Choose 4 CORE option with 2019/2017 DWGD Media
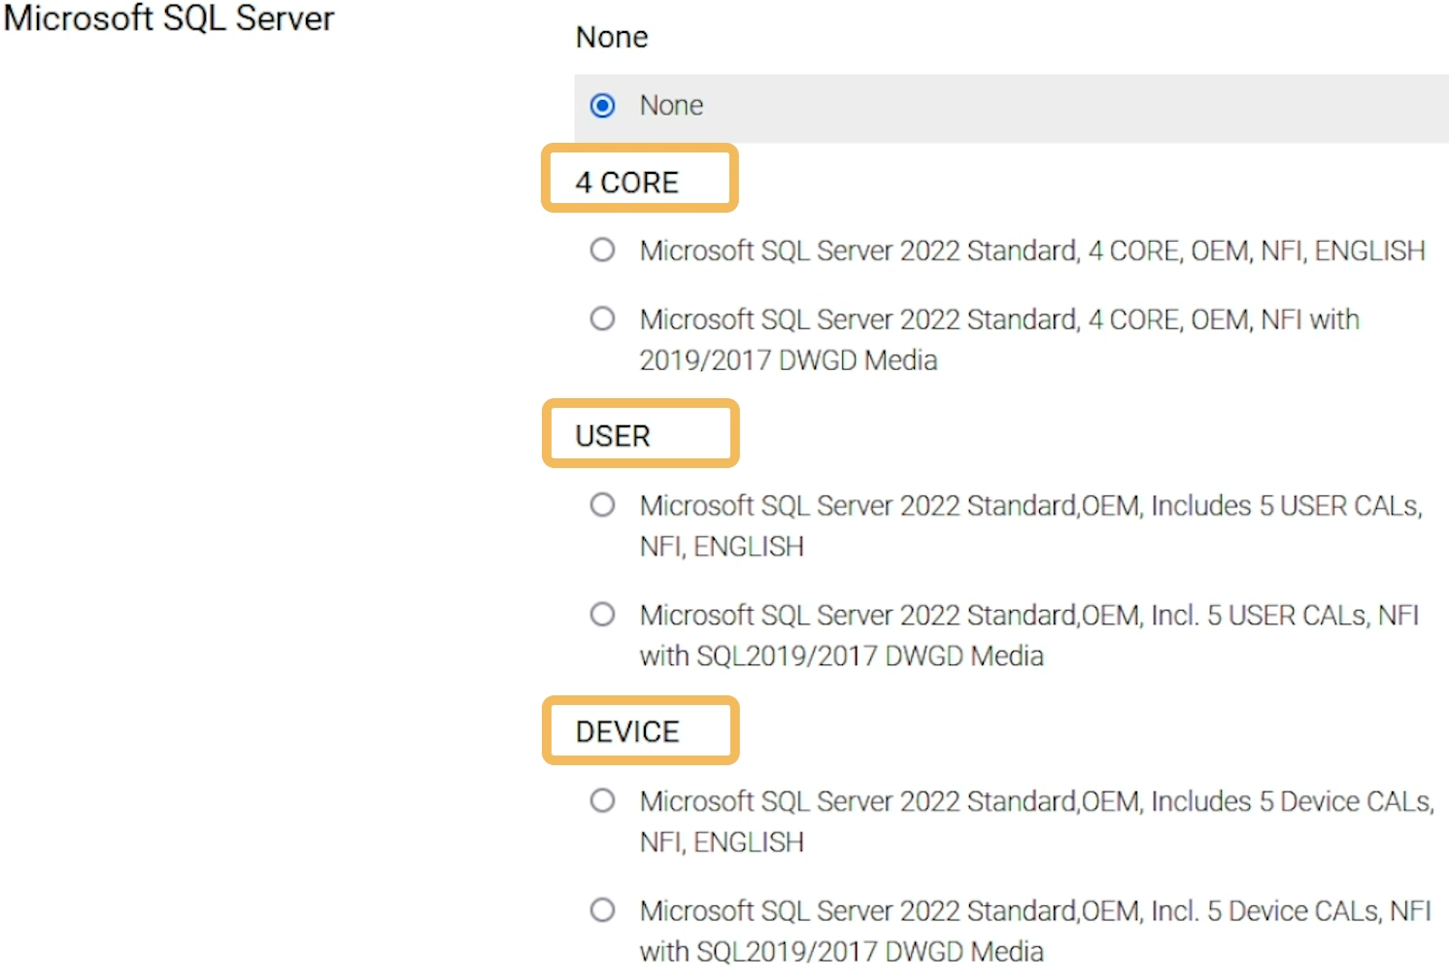Screen dimensions: 1449x976 tap(602, 319)
